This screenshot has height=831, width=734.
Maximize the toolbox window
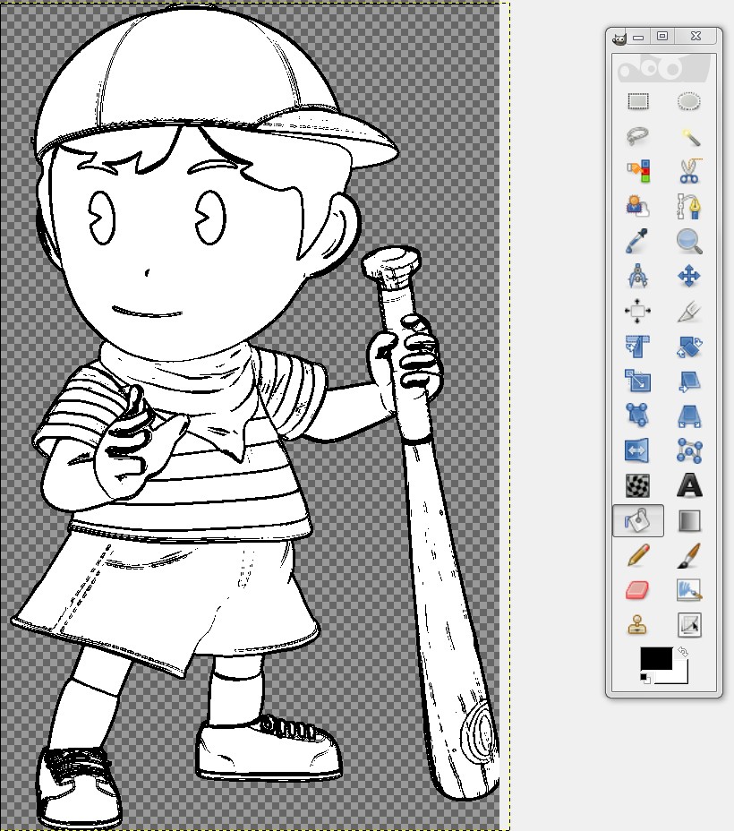[662, 36]
